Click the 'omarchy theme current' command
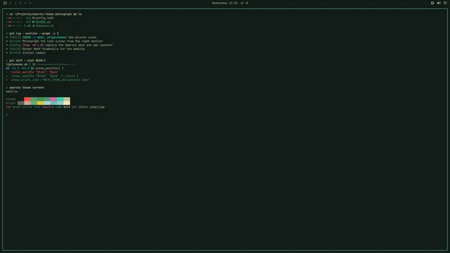This screenshot has height=253, width=450. point(27,87)
